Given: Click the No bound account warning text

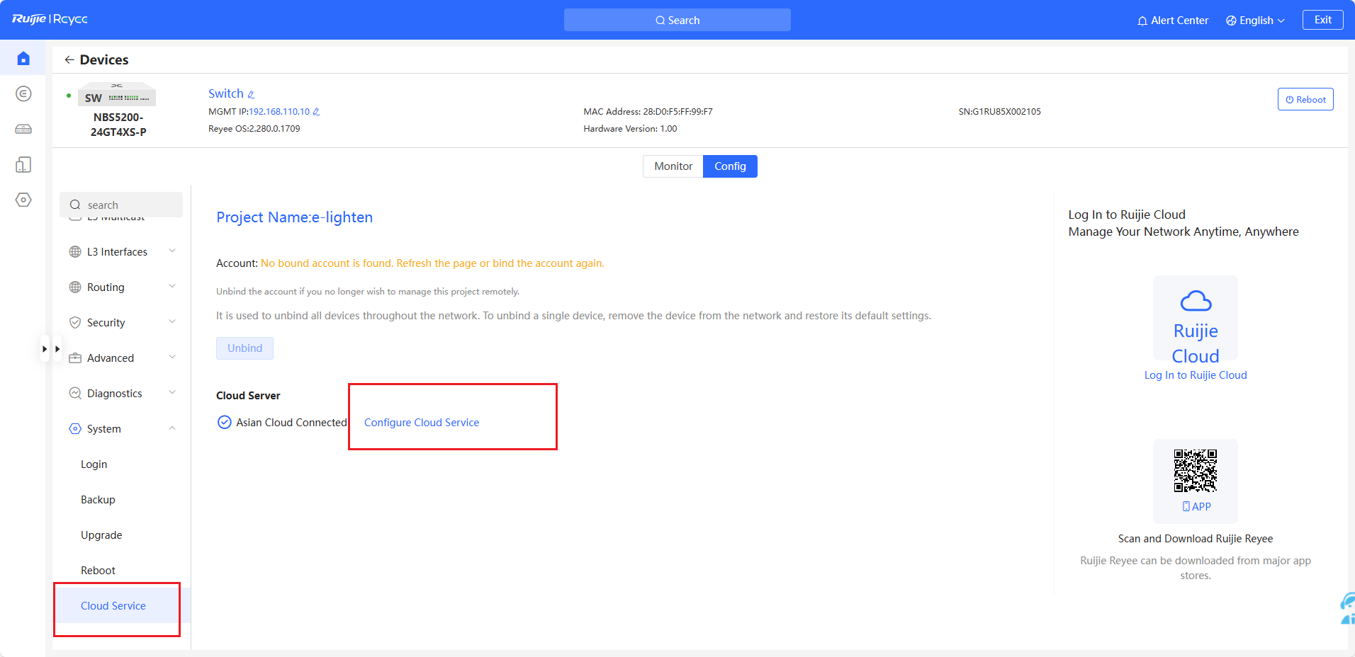Looking at the screenshot, I should click(432, 263).
